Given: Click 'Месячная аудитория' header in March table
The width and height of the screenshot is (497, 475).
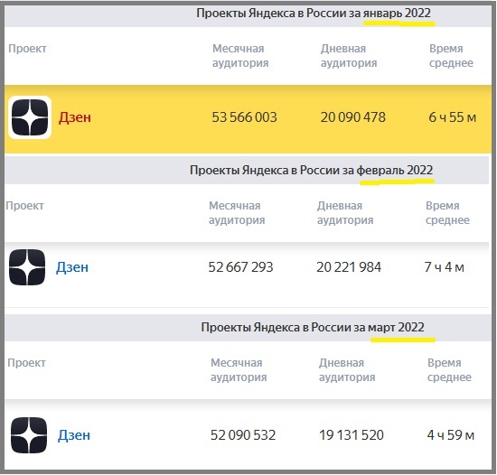Looking at the screenshot, I should pyautogui.click(x=239, y=370).
